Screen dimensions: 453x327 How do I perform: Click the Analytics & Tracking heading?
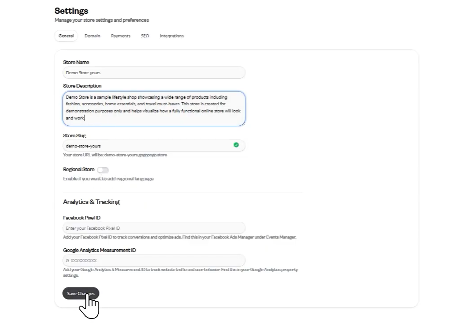pos(91,202)
